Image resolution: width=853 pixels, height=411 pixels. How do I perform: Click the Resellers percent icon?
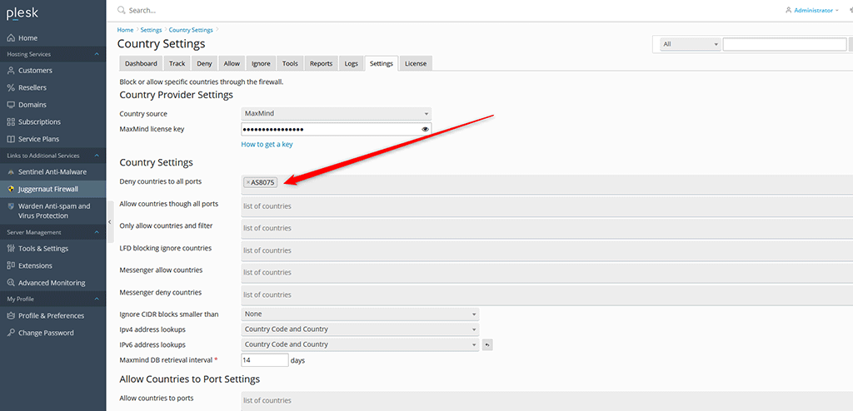(x=11, y=87)
